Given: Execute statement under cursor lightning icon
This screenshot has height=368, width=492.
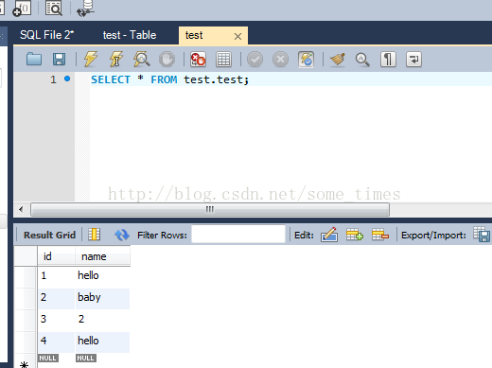Looking at the screenshot, I should pos(116,60).
